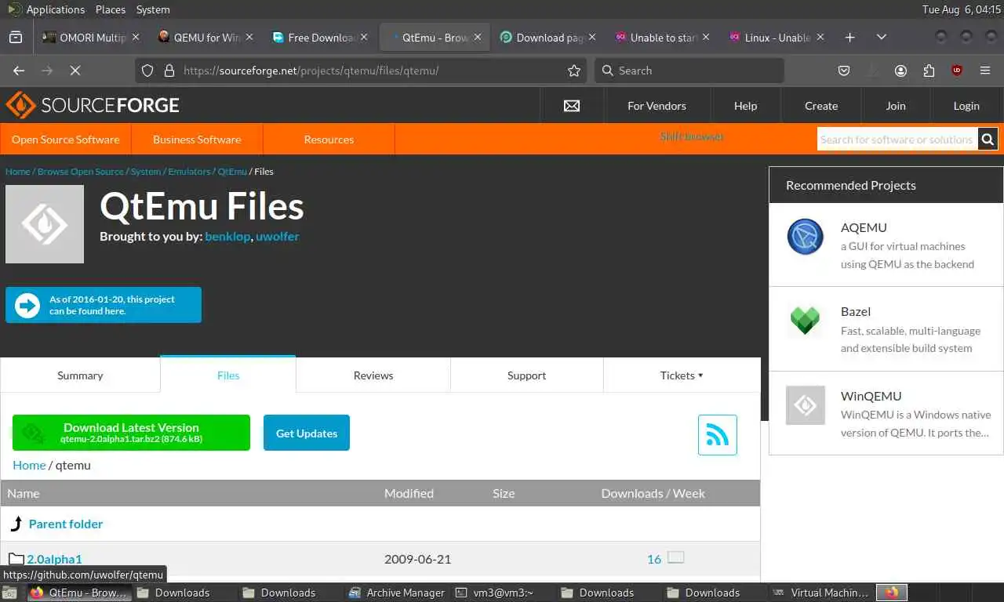Click the browser URL address bar

[x=361, y=71]
